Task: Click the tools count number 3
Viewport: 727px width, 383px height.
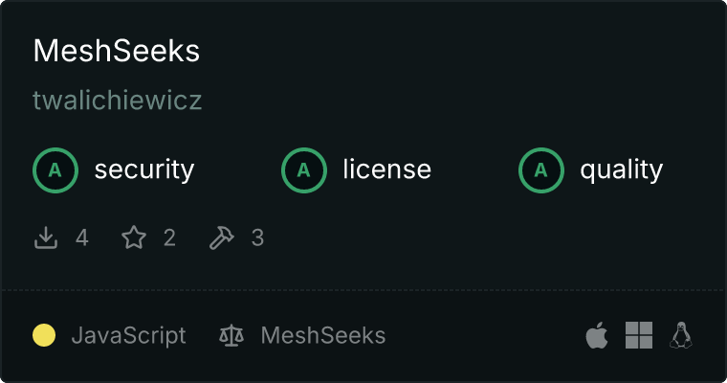Action: (257, 237)
